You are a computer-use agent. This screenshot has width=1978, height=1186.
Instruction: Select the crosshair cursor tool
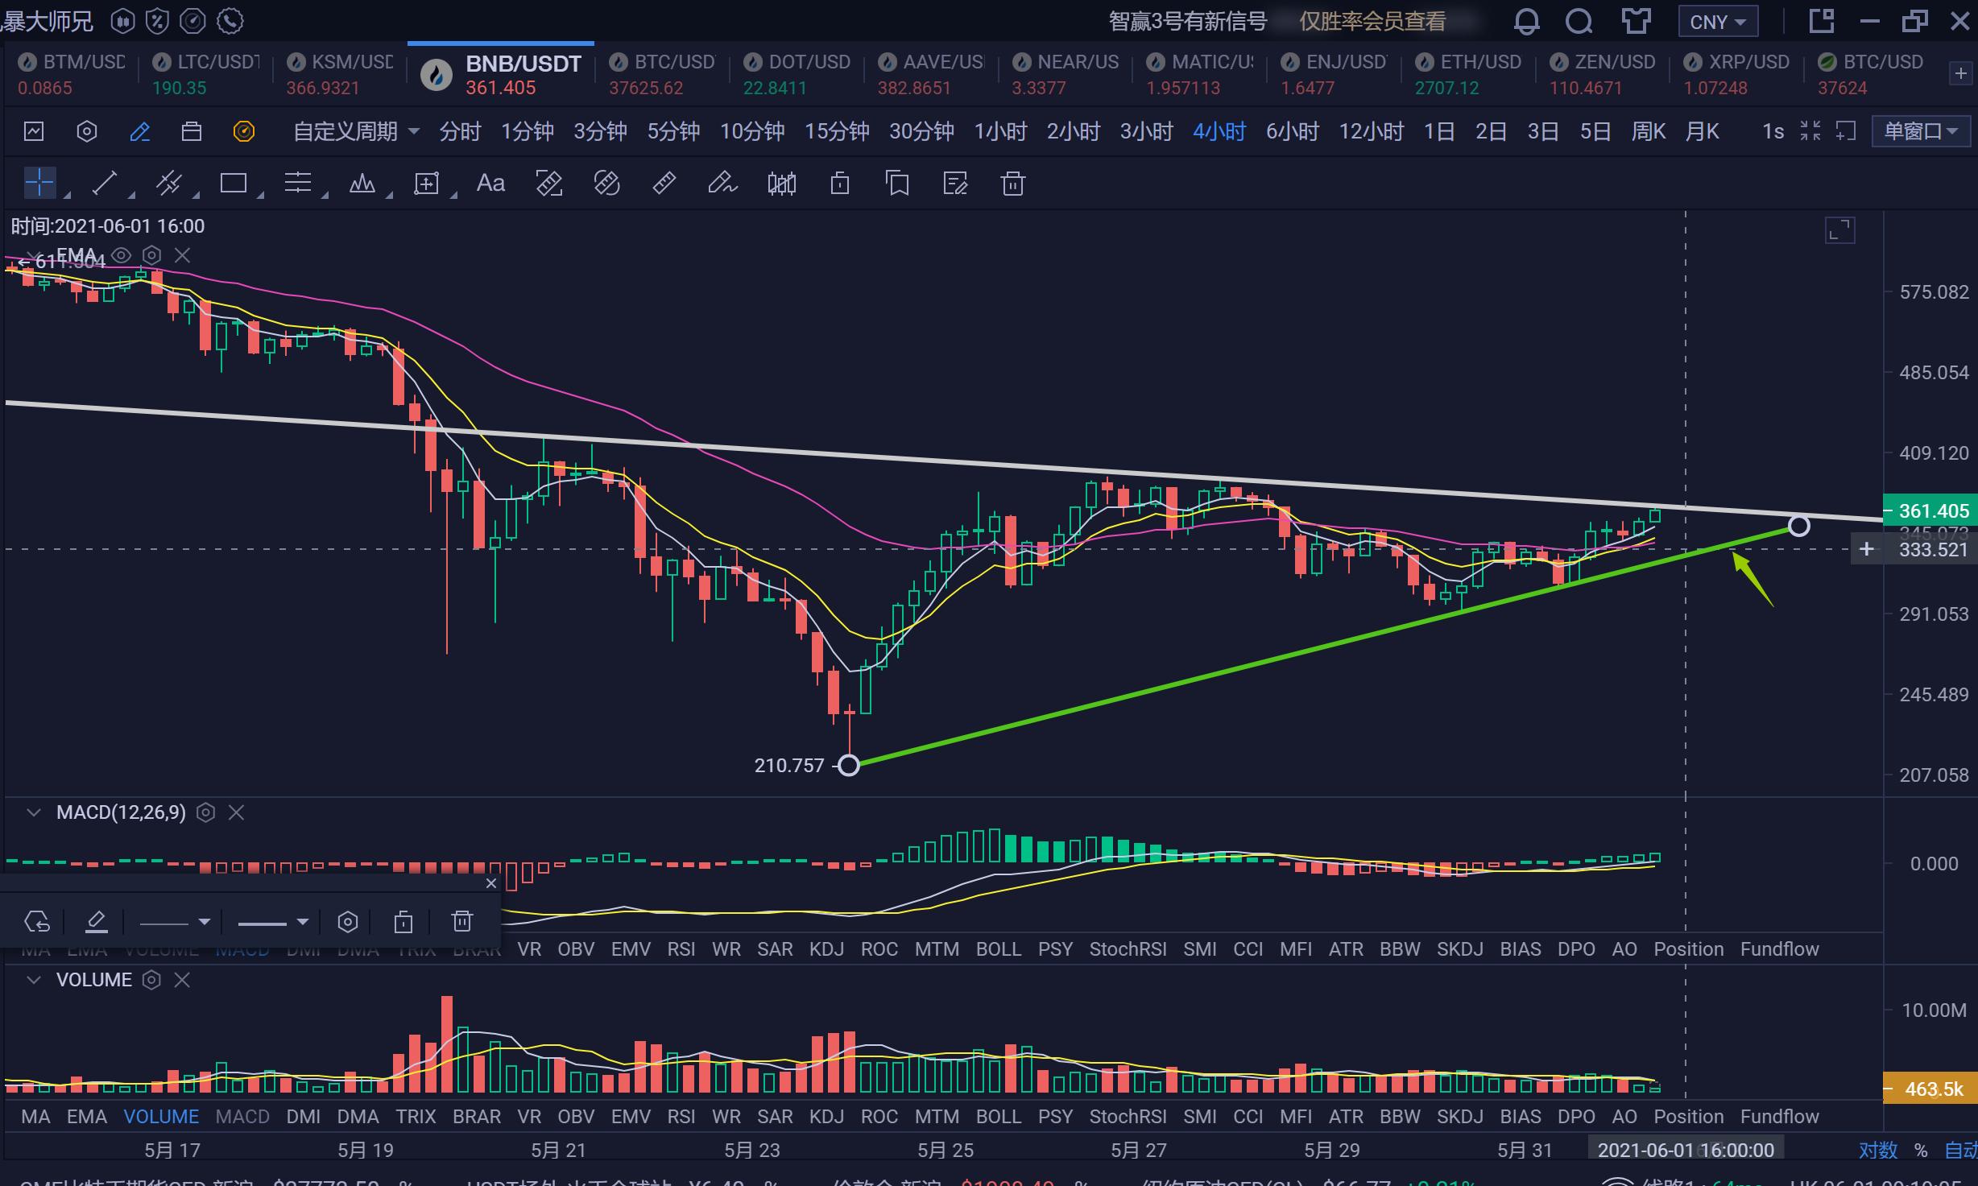[39, 184]
